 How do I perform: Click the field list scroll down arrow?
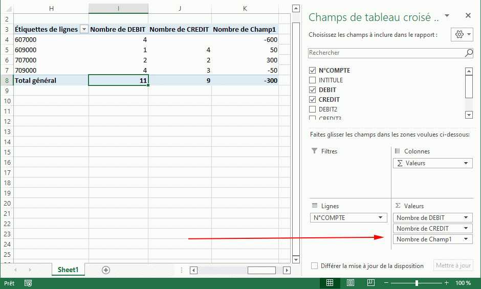[x=469, y=115]
